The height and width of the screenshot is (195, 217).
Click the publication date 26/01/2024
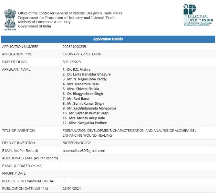click(x=72, y=189)
